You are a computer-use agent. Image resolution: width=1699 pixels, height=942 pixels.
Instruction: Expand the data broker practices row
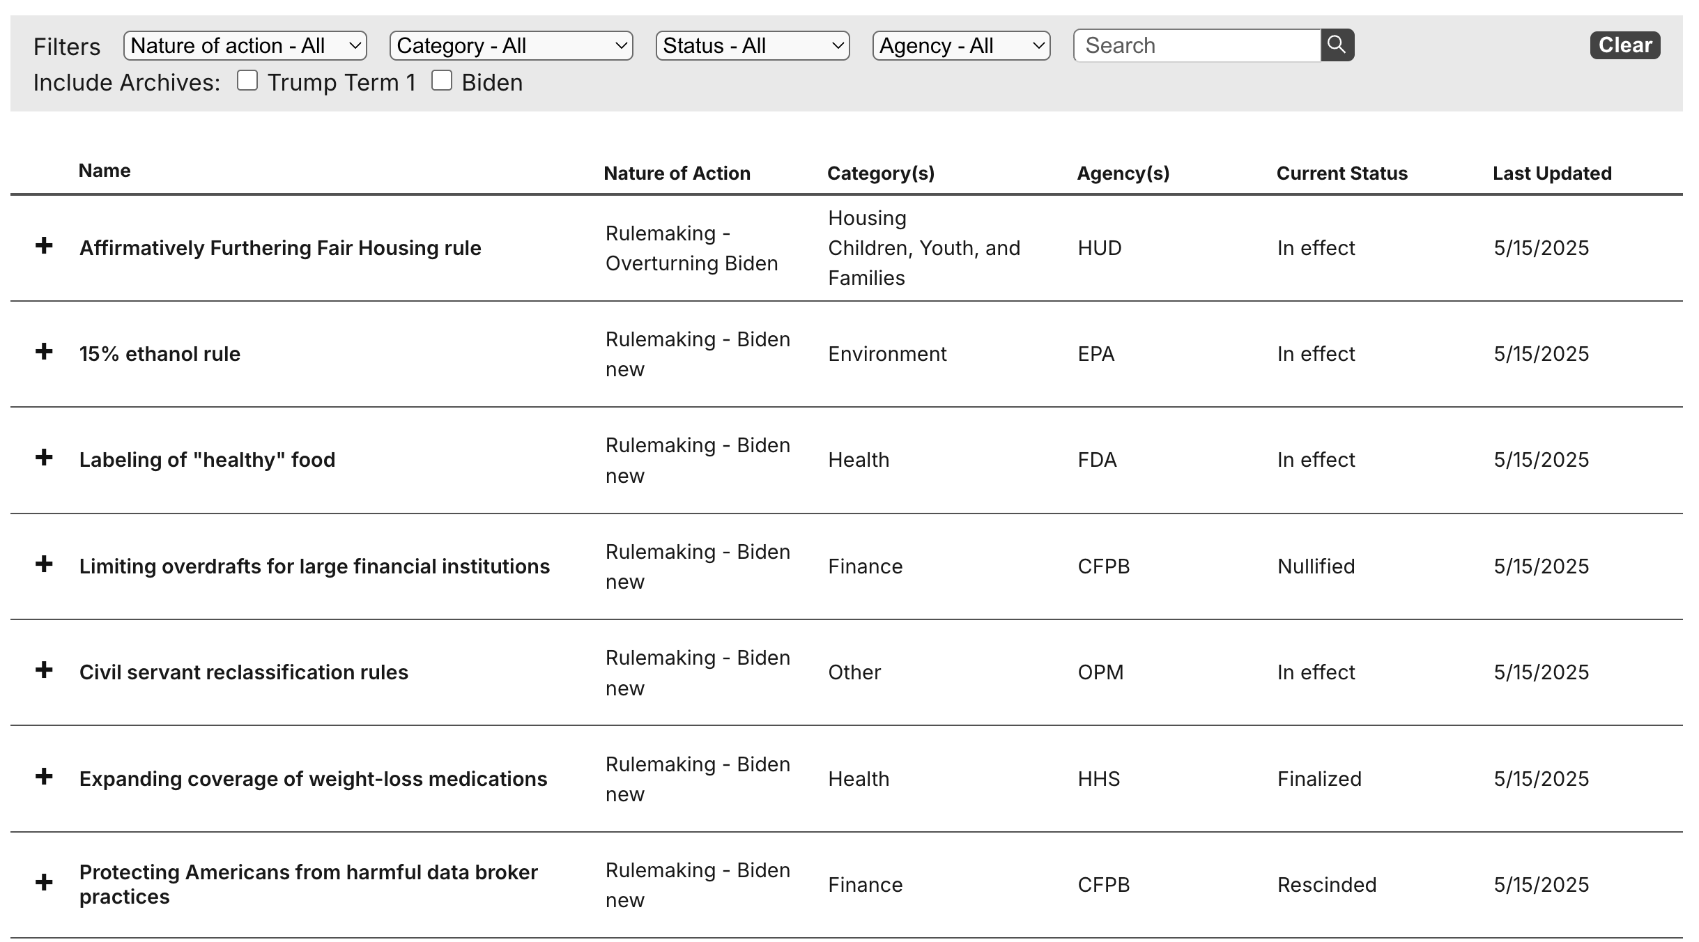click(x=44, y=883)
